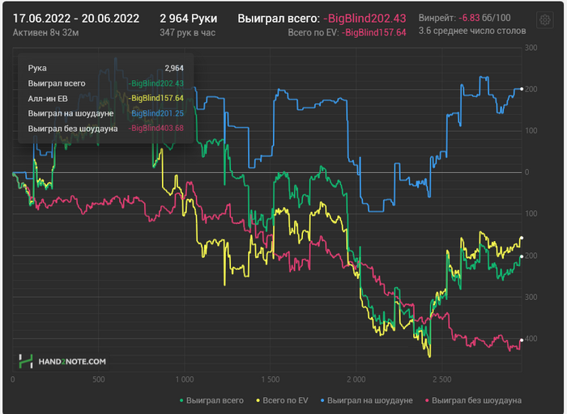
Task: Click the 'Активен 8ч 32м' text
Action: click(45, 32)
